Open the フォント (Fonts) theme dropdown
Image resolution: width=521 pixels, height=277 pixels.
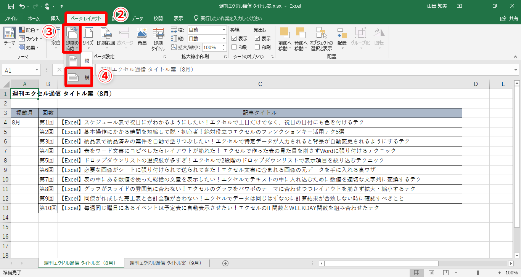click(x=30, y=39)
